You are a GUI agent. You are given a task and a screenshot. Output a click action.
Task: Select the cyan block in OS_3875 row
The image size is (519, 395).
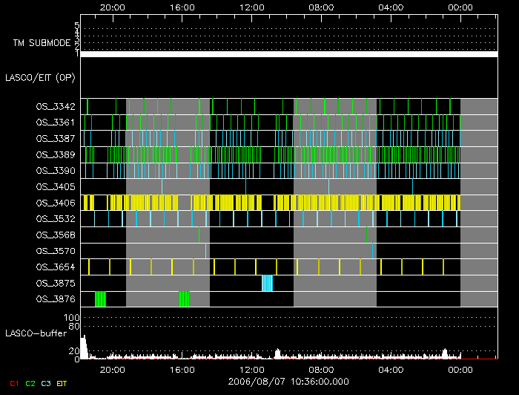267,283
